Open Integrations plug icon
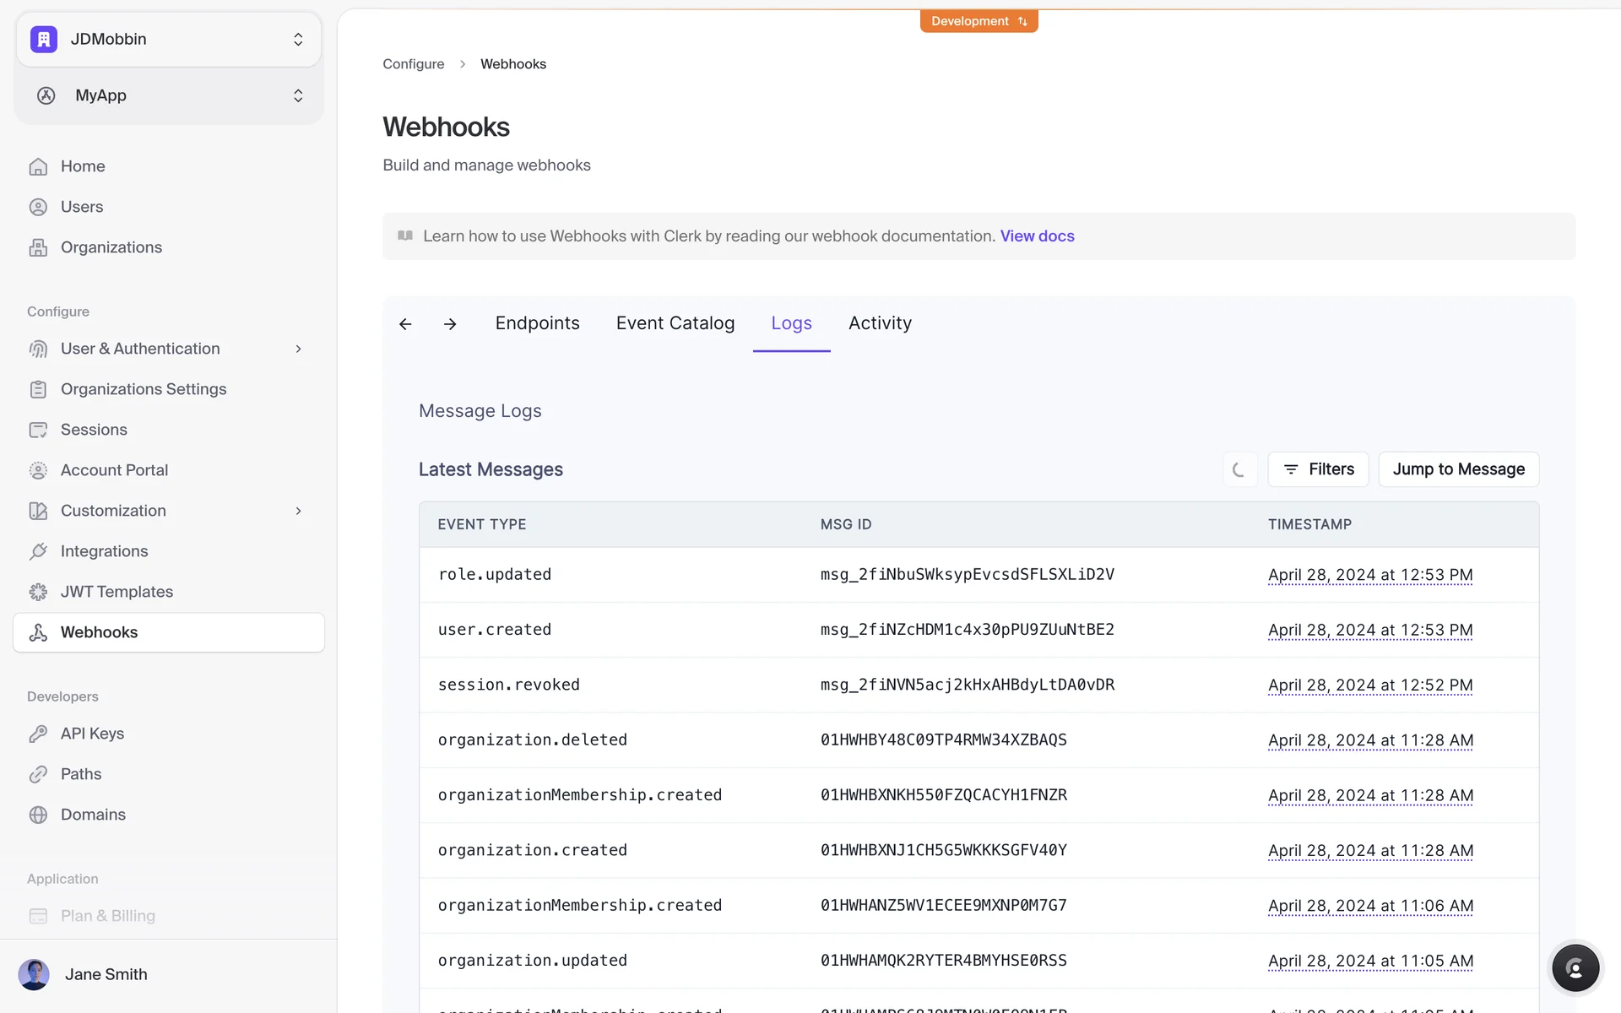 click(38, 551)
